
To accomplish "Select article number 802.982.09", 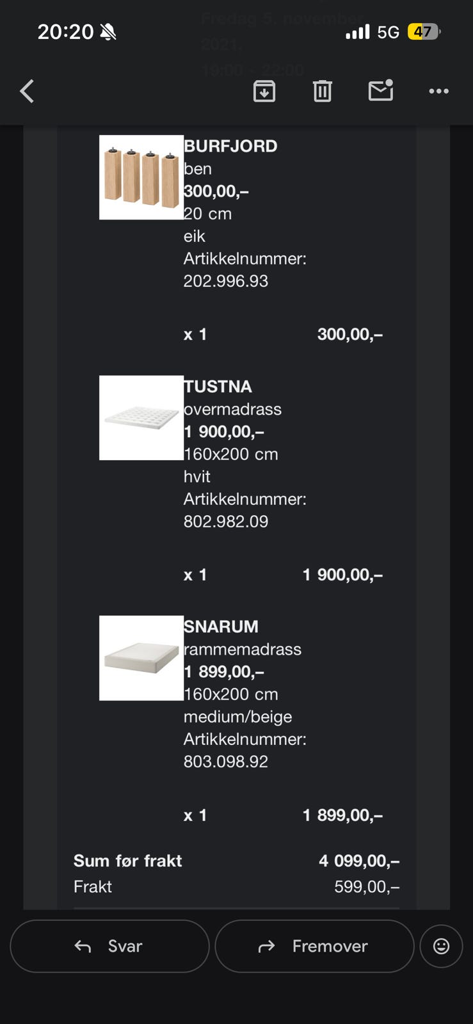I will tap(226, 522).
